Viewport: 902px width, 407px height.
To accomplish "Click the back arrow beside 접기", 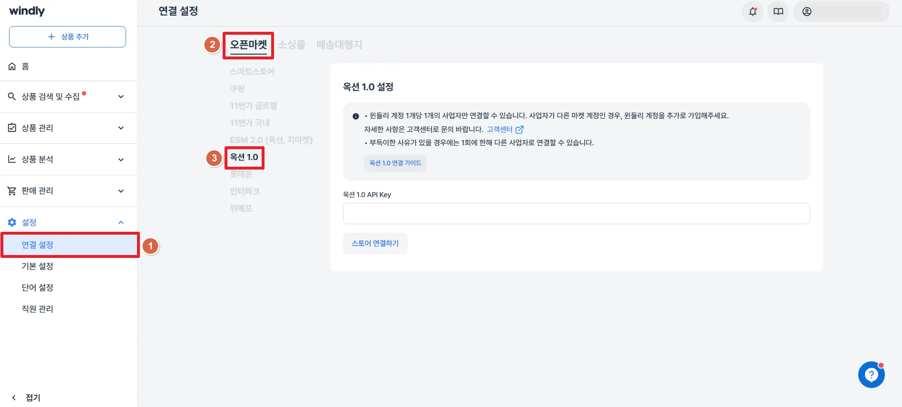I will (14, 398).
